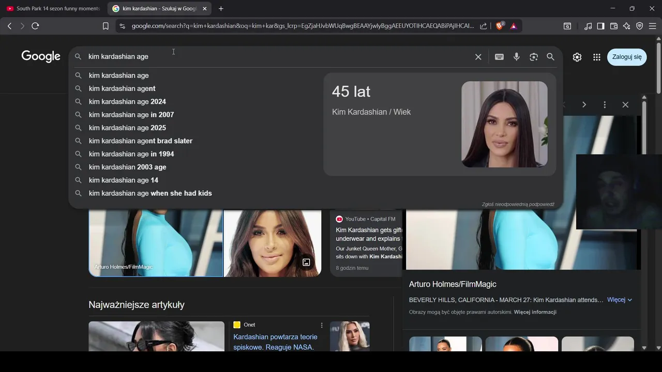Screen dimensions: 662x372
Task: Open Google quick settings gear
Action: point(577,57)
